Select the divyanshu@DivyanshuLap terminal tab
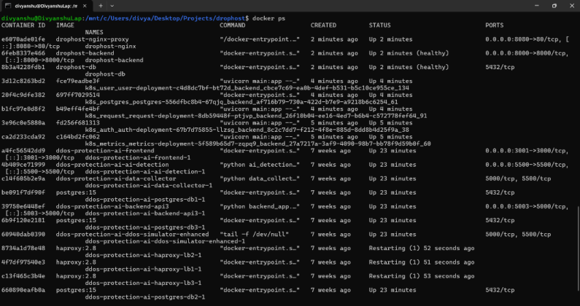Screen dimensions: 580x306 (x=46, y=6)
